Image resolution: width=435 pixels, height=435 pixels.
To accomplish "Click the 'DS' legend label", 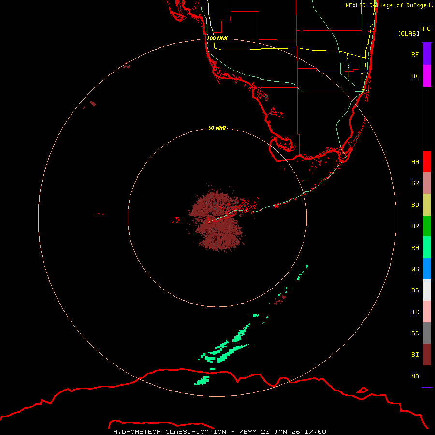I will coord(415,290).
